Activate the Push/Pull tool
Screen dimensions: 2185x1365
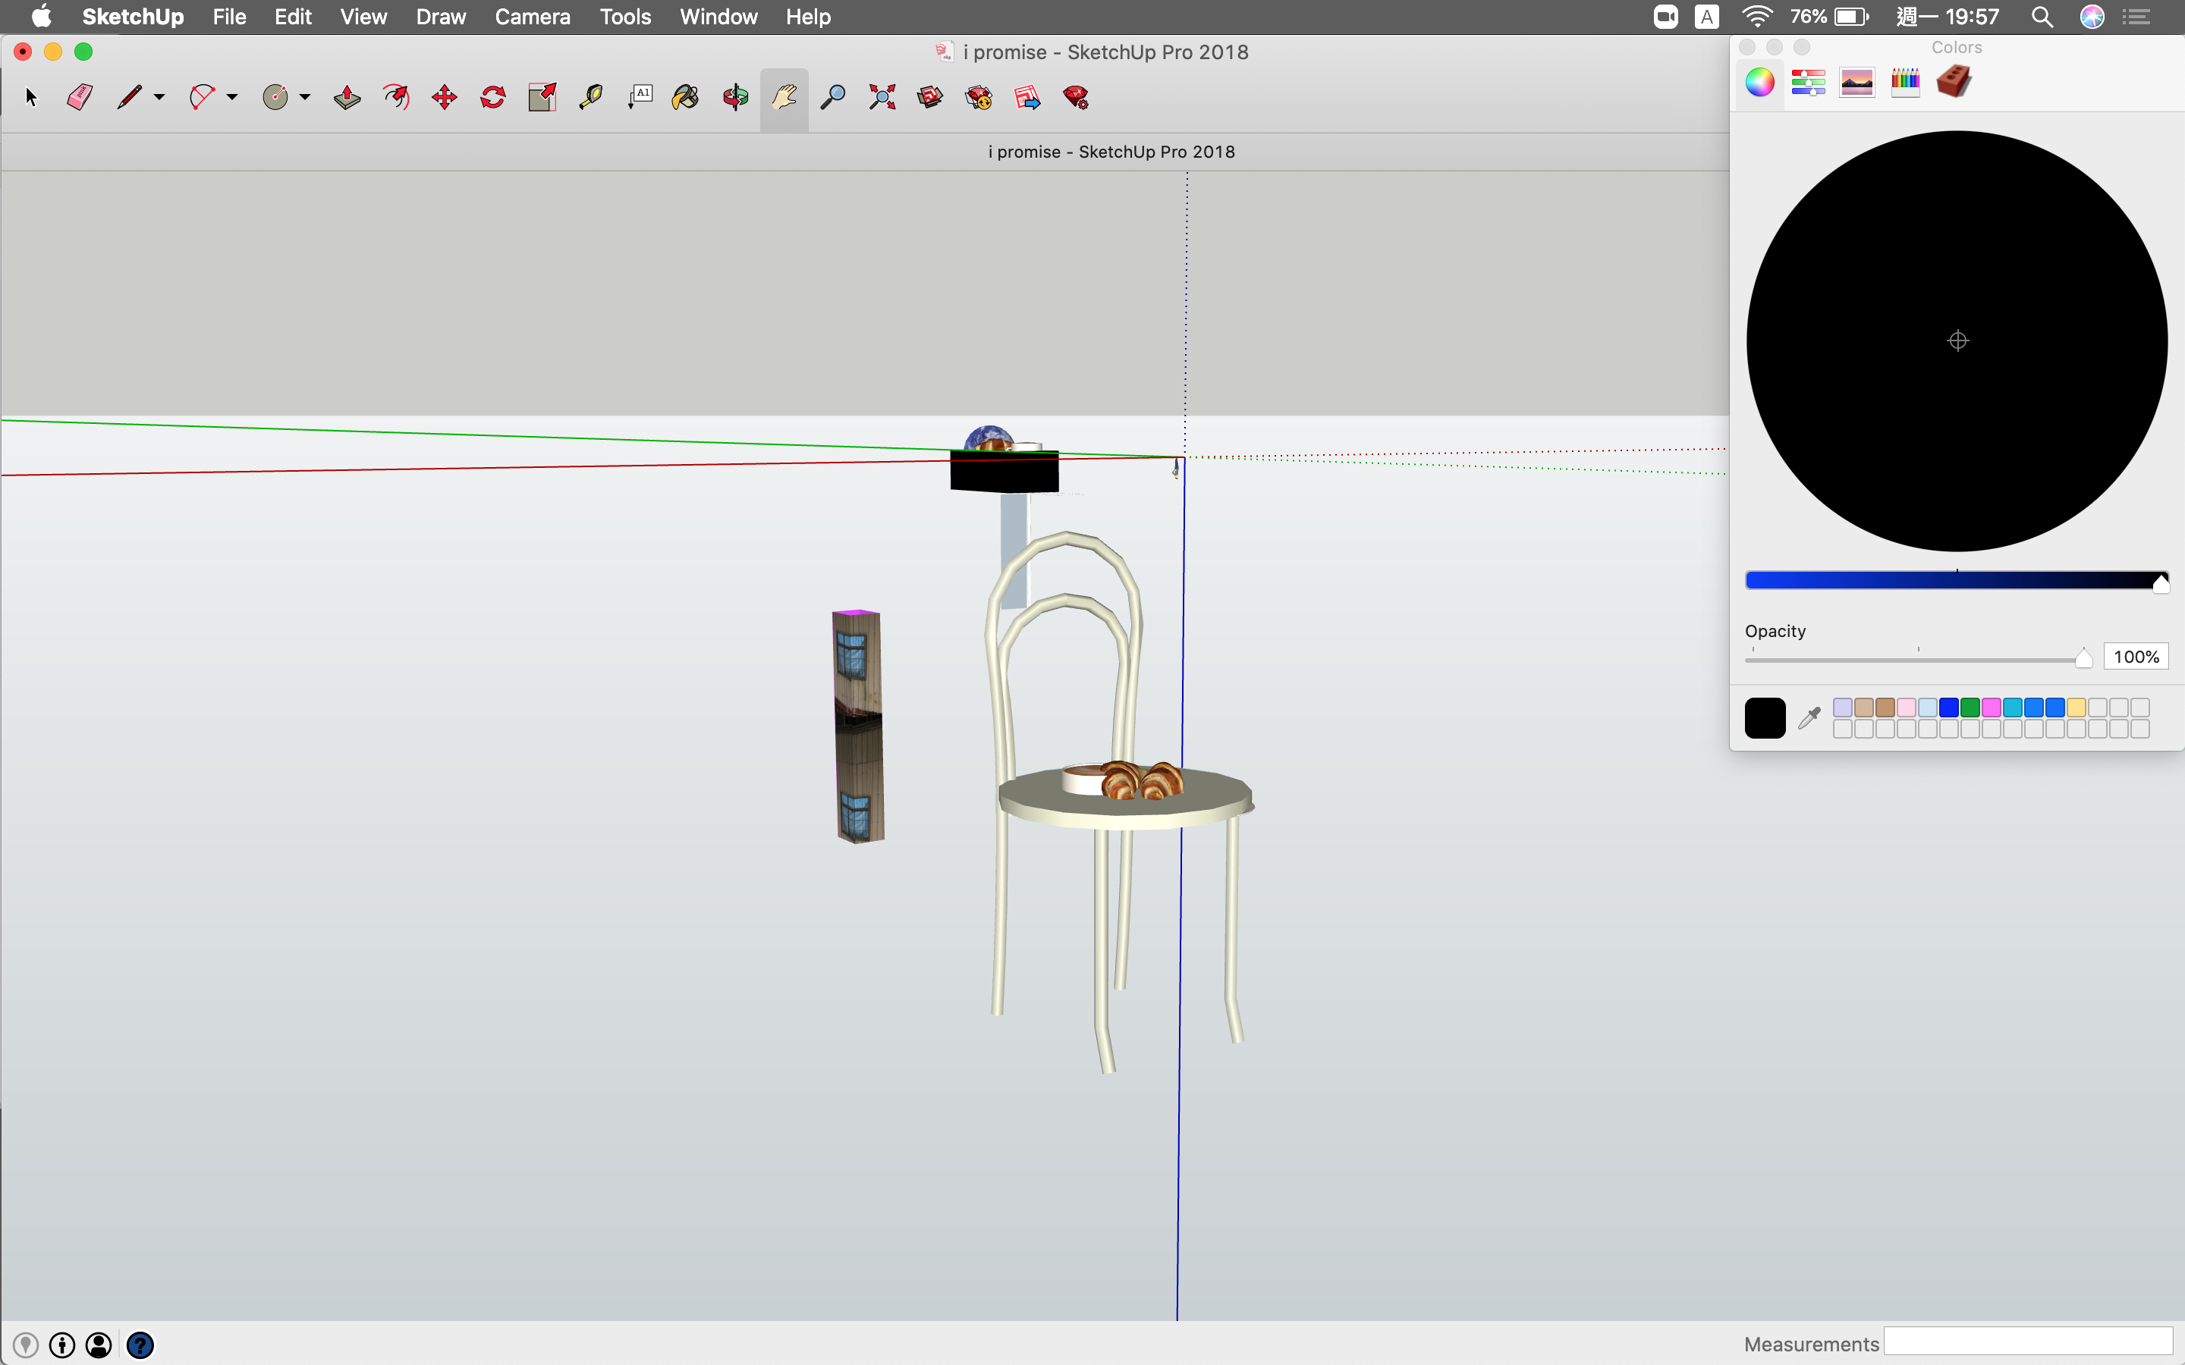click(x=347, y=98)
